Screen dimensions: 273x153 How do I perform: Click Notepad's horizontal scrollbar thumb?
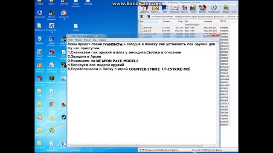pos(136,145)
